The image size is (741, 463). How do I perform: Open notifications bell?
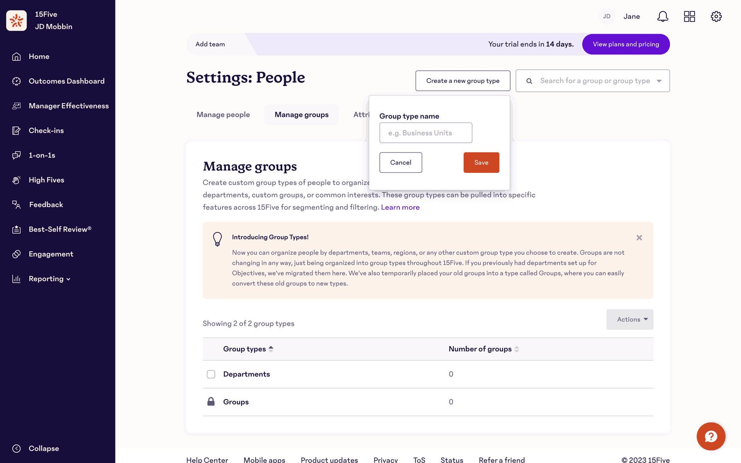[x=663, y=17]
